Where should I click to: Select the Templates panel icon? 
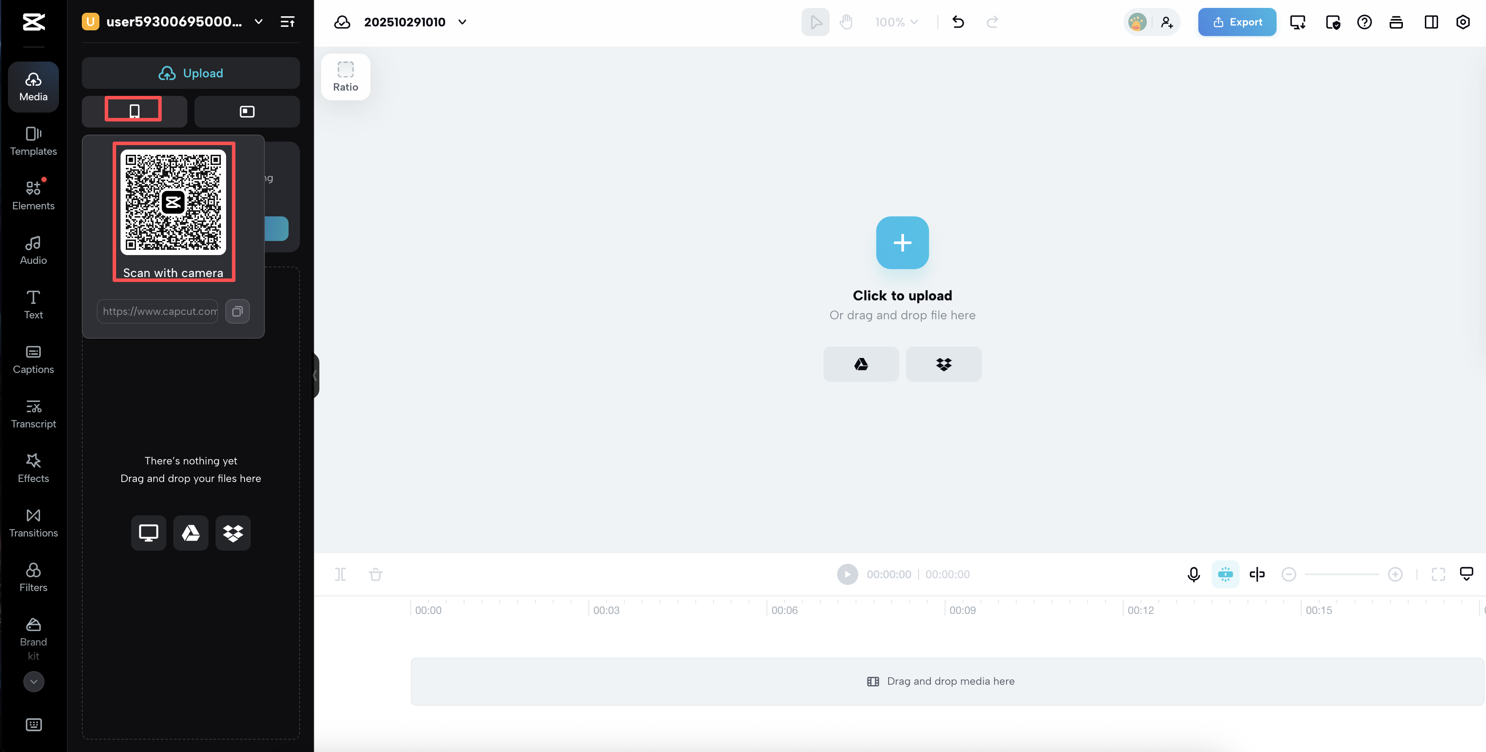pyautogui.click(x=33, y=141)
